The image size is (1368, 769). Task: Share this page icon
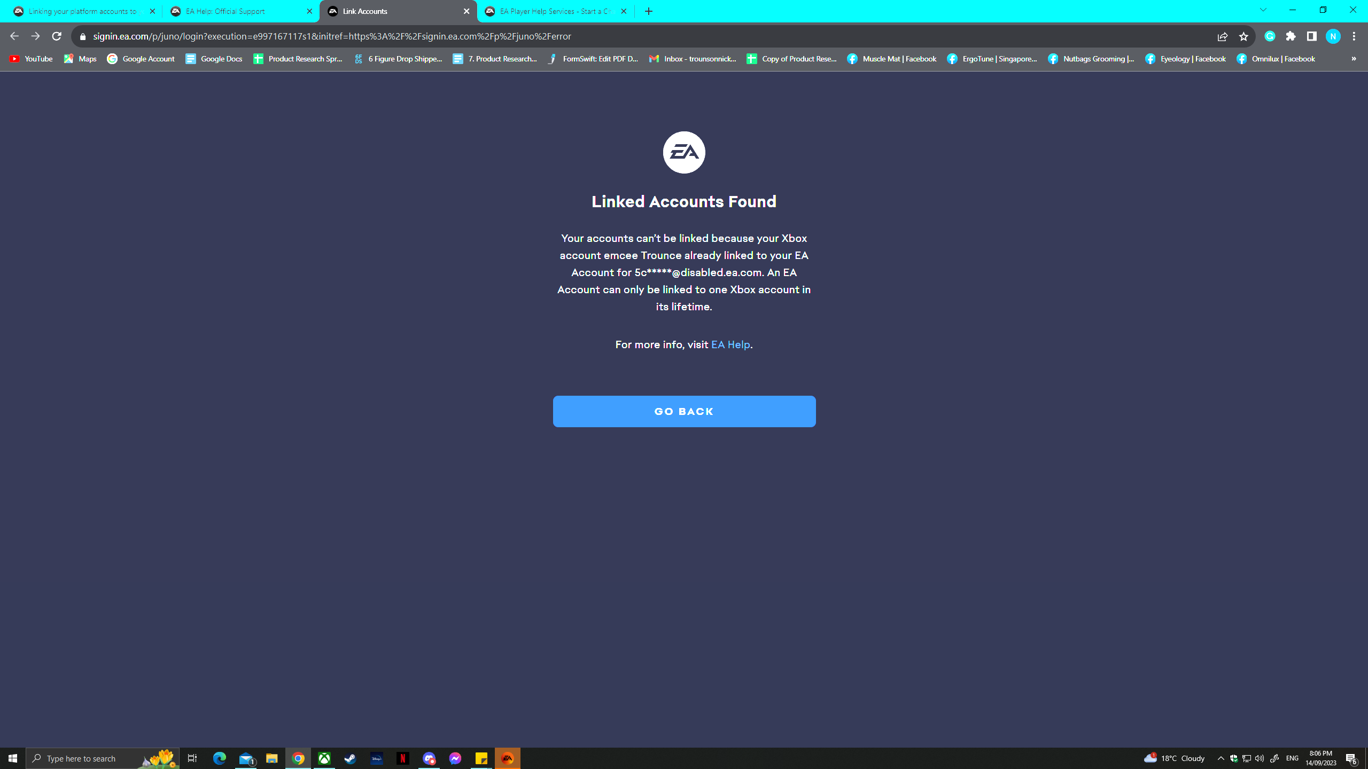1223,36
